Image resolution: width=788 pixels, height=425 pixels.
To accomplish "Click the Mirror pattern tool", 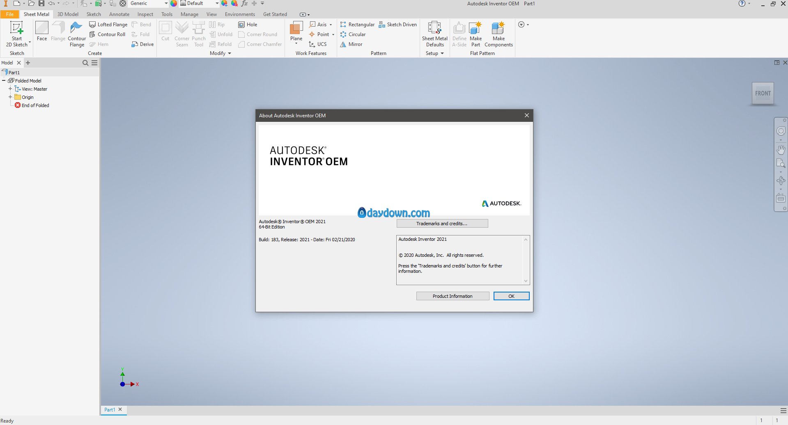I will [x=351, y=44].
